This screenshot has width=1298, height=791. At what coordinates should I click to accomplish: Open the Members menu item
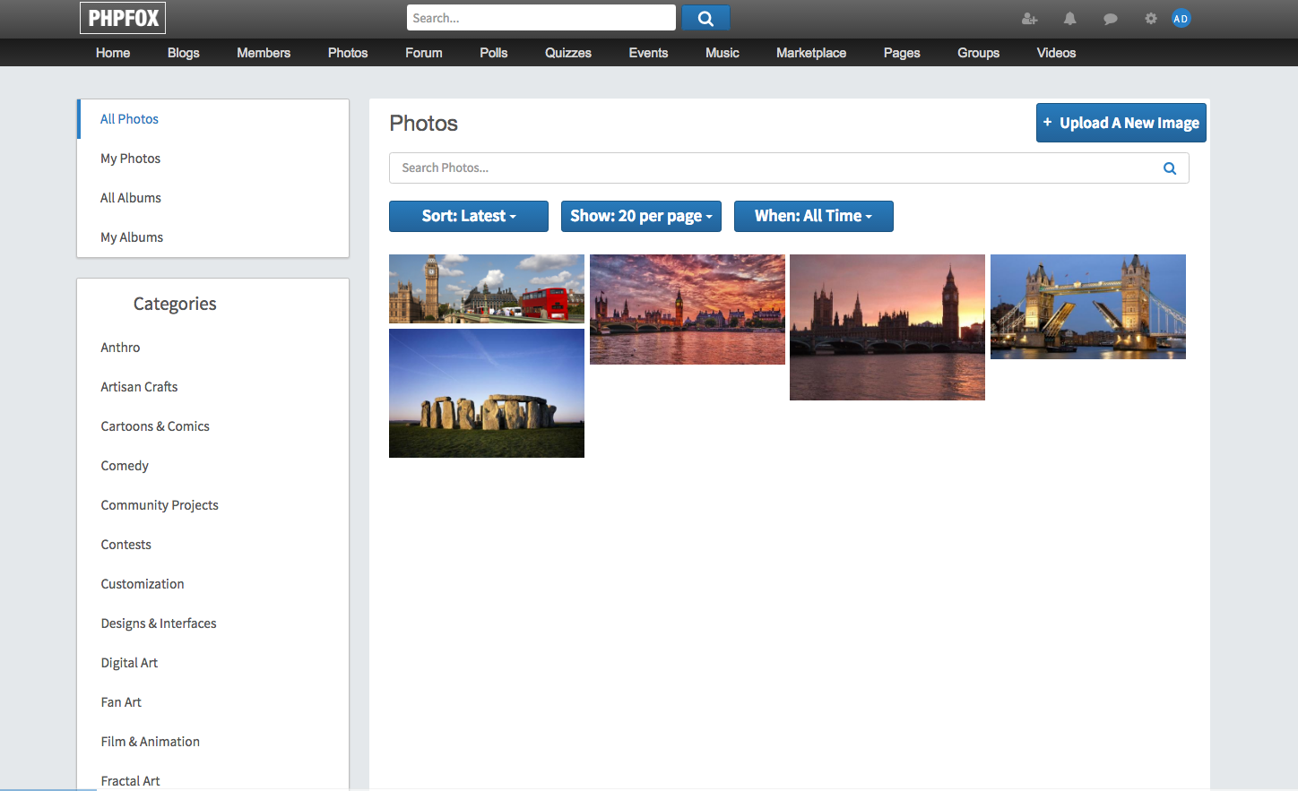(x=264, y=53)
